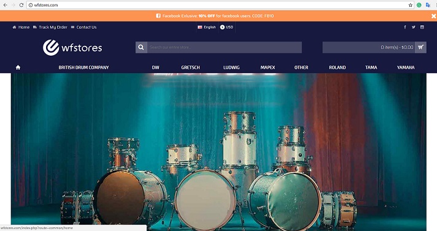Open the DW category menu
The image size is (437, 231).
[x=155, y=67]
